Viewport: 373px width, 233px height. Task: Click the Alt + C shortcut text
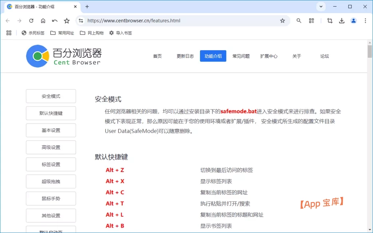115,192
